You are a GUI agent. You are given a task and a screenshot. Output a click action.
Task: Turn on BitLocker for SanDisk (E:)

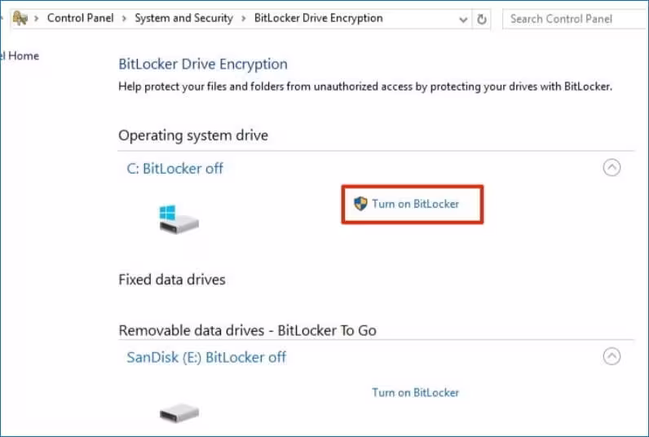(x=415, y=392)
